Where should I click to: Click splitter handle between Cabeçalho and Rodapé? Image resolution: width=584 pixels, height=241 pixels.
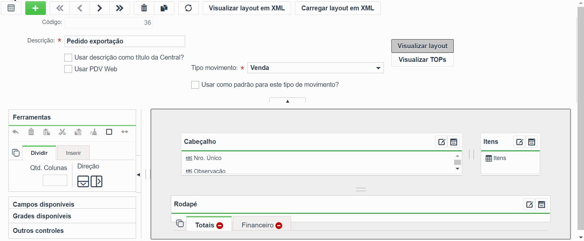point(361,189)
